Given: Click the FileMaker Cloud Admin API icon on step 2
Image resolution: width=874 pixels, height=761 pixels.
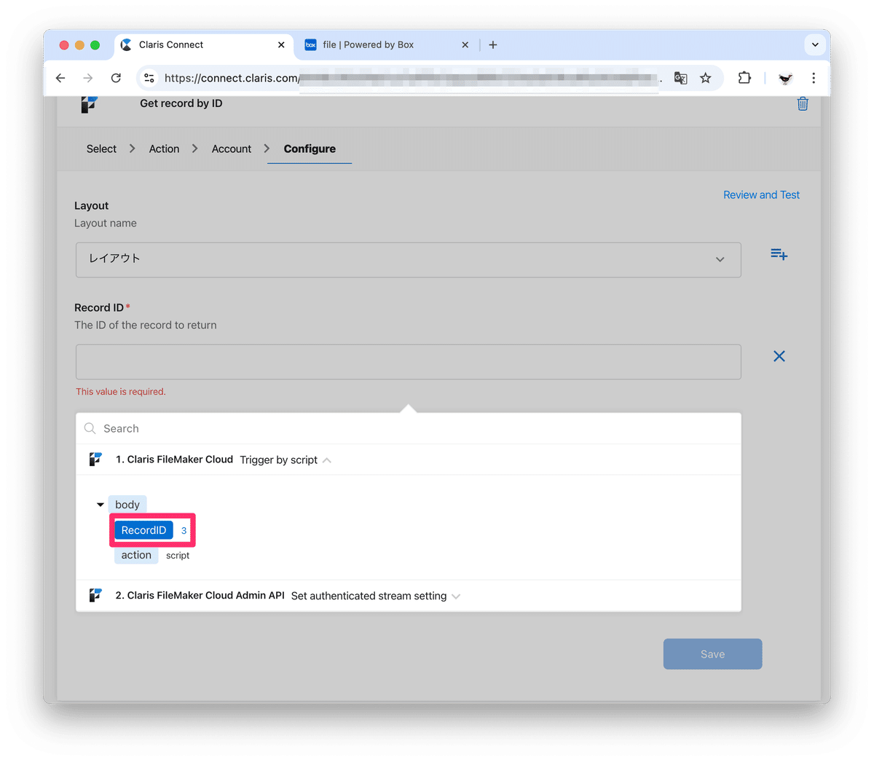Looking at the screenshot, I should click(95, 595).
